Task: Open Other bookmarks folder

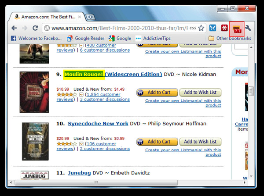Action: [230, 39]
